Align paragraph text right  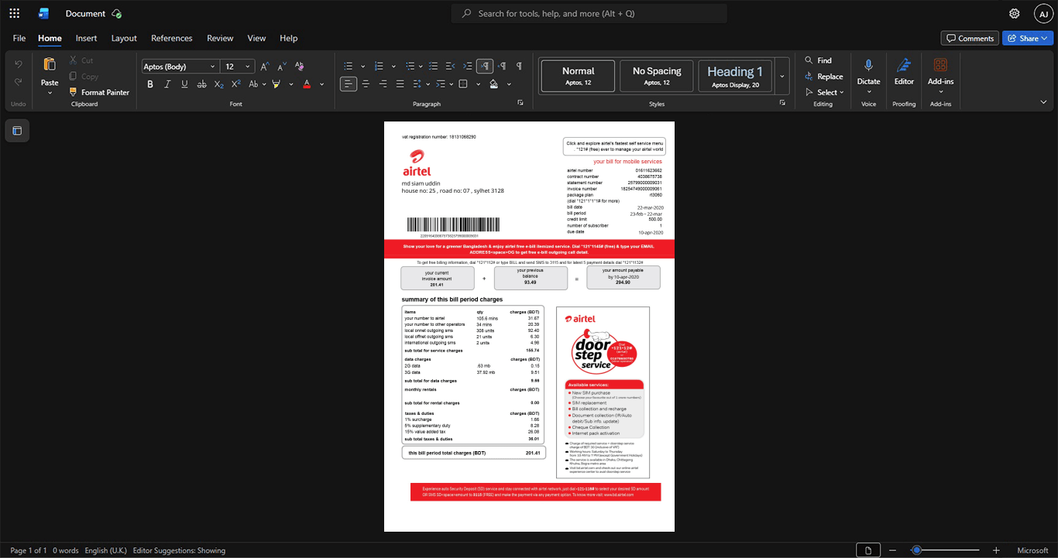point(383,84)
